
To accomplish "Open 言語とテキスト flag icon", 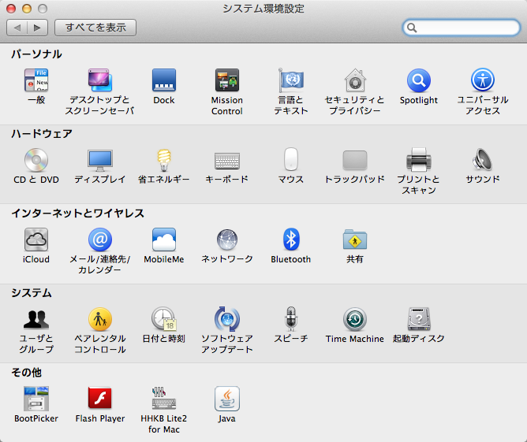I will [x=291, y=80].
